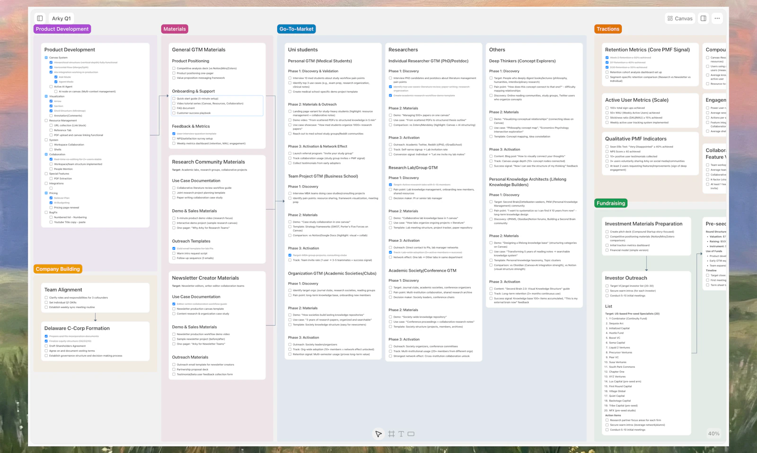The height and width of the screenshot is (453, 757).
Task: Click the 'Go-To-Market' section label
Action: pyautogui.click(x=296, y=28)
